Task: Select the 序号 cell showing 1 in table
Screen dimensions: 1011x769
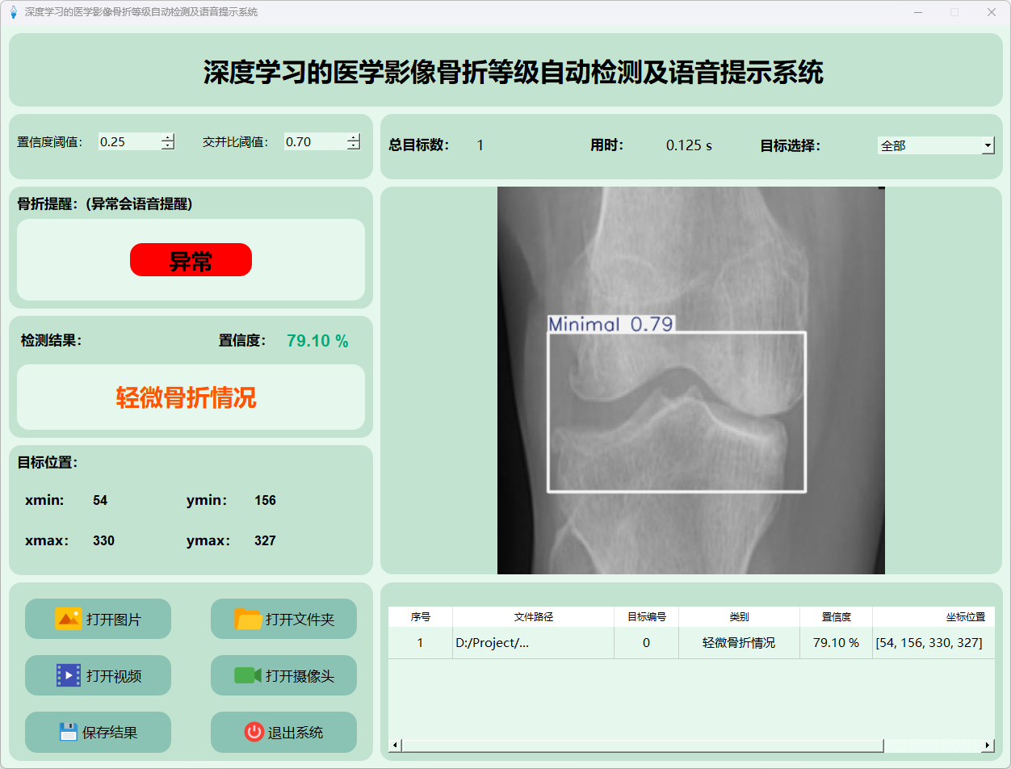Action: [421, 643]
